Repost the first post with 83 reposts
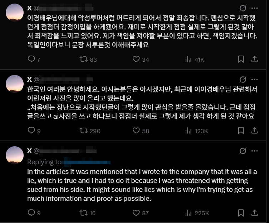The height and width of the screenshot is (223, 269). tap(84, 59)
